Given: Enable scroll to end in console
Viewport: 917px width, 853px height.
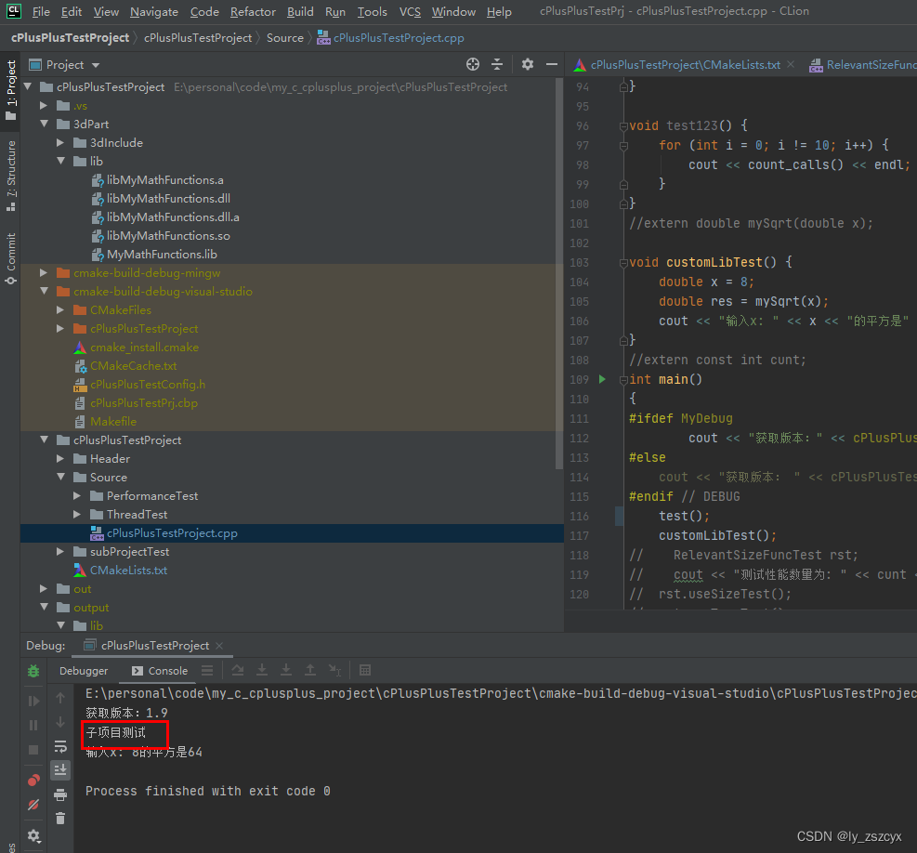Looking at the screenshot, I should point(60,769).
